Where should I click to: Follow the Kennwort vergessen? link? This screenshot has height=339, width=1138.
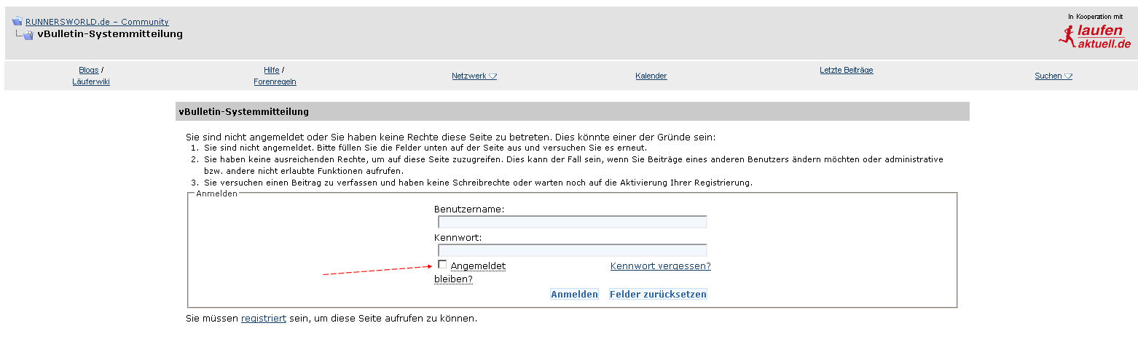(x=660, y=266)
